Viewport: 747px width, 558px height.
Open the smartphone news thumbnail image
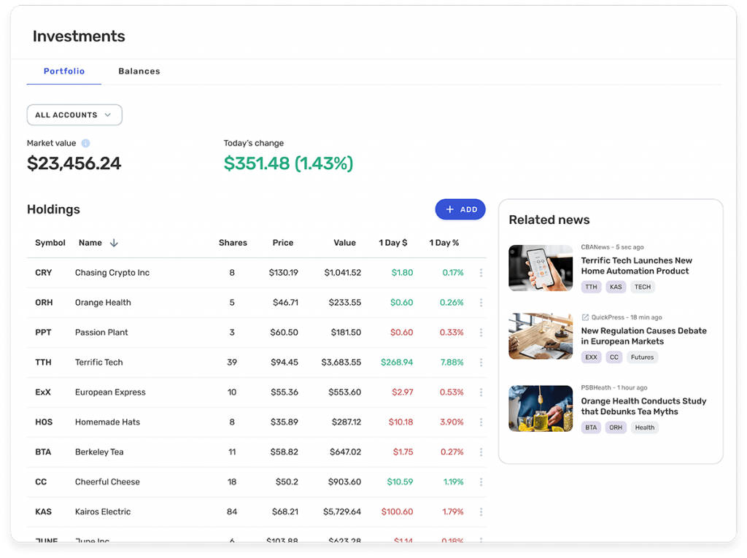(x=540, y=268)
